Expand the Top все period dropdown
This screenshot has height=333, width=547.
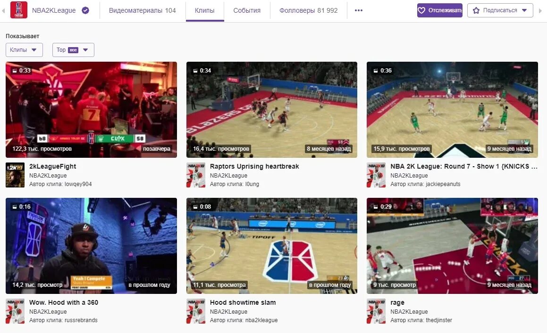pyautogui.click(x=73, y=50)
